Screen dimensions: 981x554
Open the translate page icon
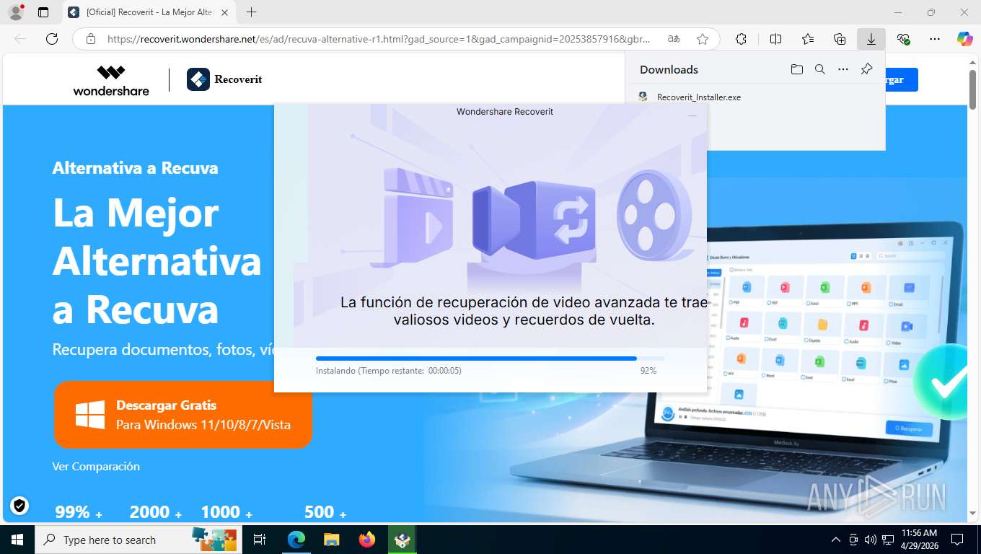click(x=674, y=39)
